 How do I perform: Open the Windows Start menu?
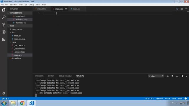coord(4,103)
